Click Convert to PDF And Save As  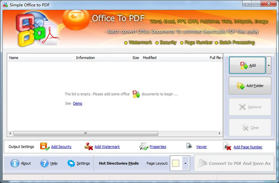click(x=234, y=163)
